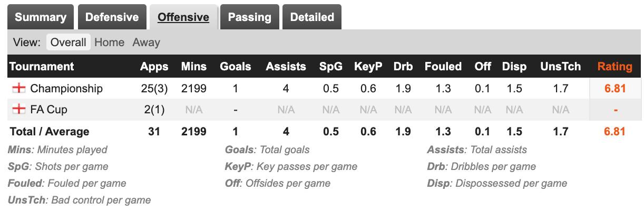This screenshot has width=644, height=213.
Task: Sort by the Mins column header
Action: [x=194, y=67]
